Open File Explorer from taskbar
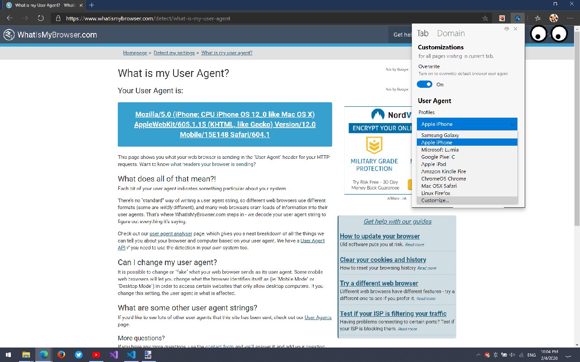 26,355
